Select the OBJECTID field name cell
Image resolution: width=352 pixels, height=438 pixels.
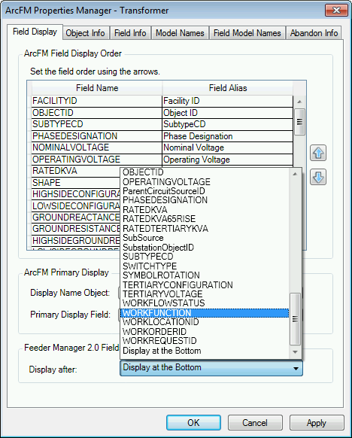coord(96,113)
